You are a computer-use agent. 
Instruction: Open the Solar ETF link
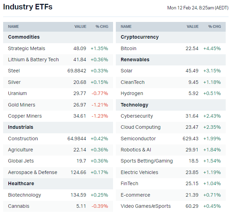click(127, 71)
